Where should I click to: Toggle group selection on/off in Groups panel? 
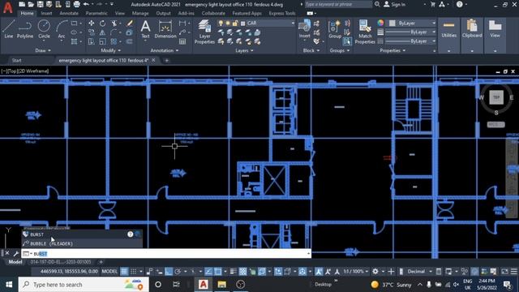point(347,41)
